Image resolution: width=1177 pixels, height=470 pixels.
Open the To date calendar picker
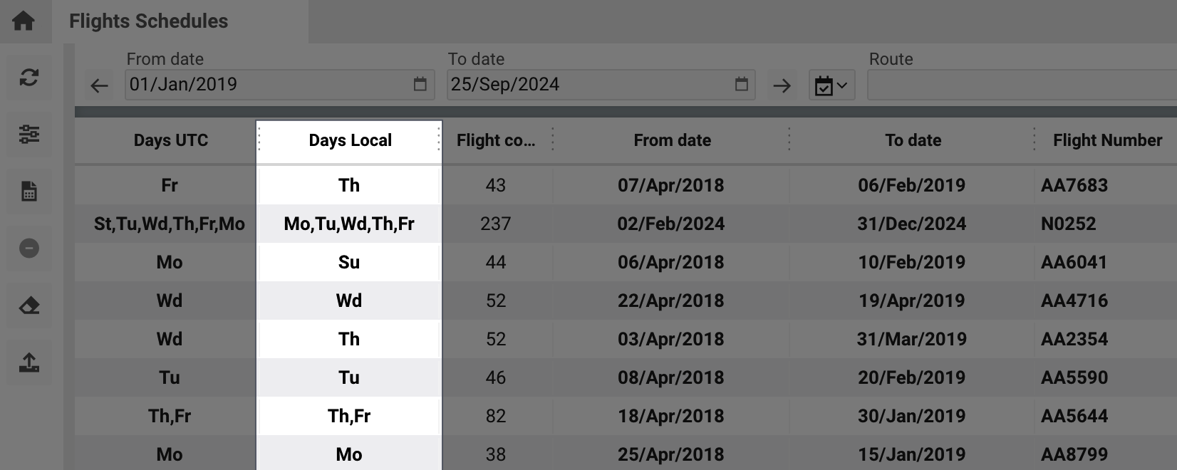[742, 84]
